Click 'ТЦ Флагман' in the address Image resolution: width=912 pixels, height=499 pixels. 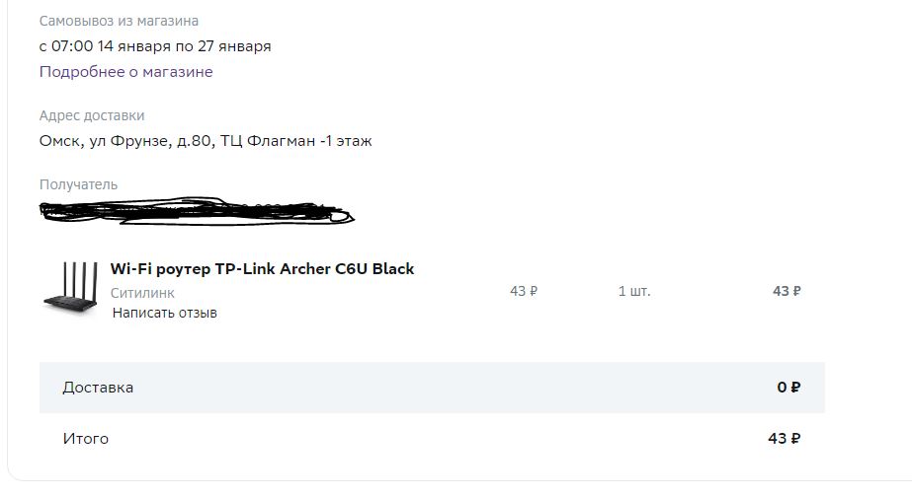pos(268,141)
